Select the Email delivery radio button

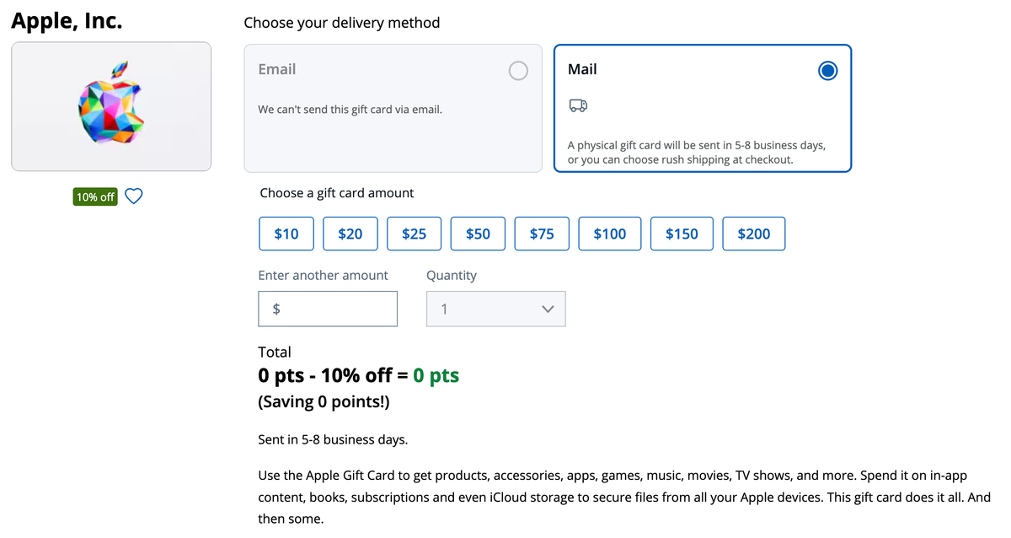[518, 71]
